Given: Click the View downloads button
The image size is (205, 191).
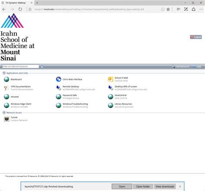Looking at the screenshot, I should 165,187.
